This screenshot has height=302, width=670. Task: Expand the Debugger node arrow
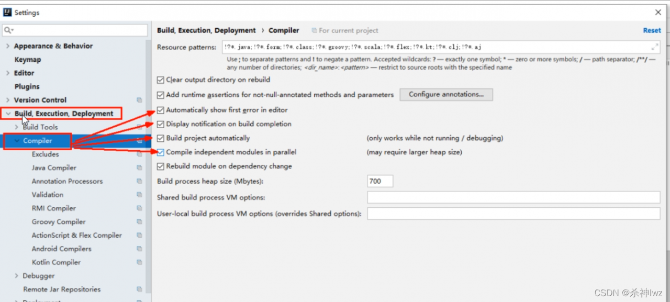click(16, 276)
